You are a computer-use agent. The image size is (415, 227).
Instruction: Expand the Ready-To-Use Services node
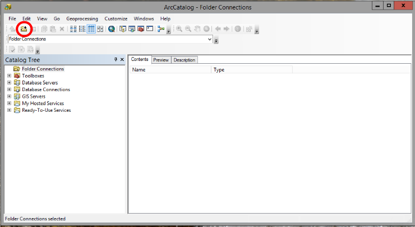click(10, 110)
